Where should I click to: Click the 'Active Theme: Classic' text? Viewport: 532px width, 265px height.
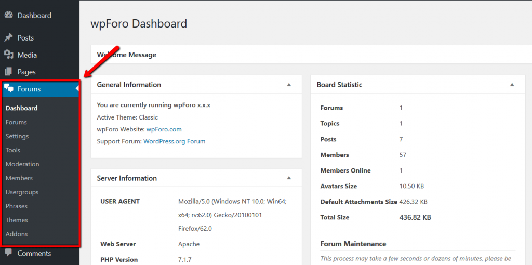pos(127,117)
